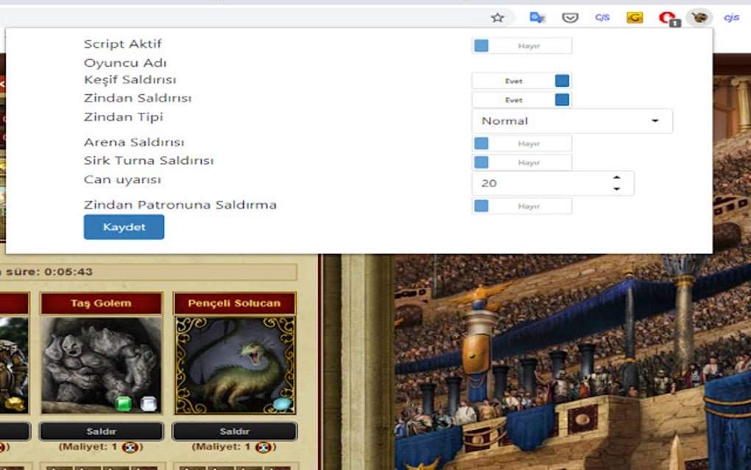The height and width of the screenshot is (470, 751).
Task: Toggle Zindan Patronuna Saldırma switch
Action: click(522, 206)
